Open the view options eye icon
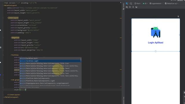The height and width of the screenshot is (104, 185). pyautogui.click(x=127, y=7)
